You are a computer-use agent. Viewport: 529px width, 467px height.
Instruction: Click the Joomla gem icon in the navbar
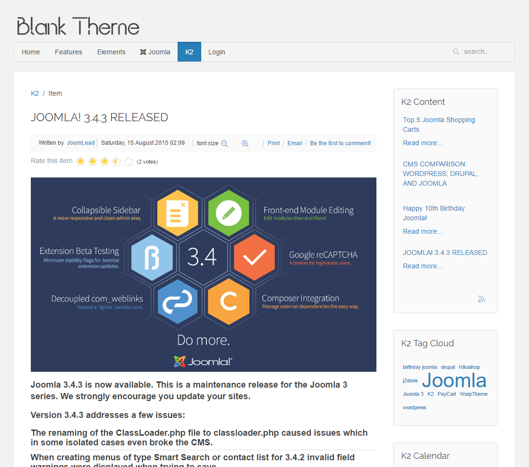click(142, 51)
